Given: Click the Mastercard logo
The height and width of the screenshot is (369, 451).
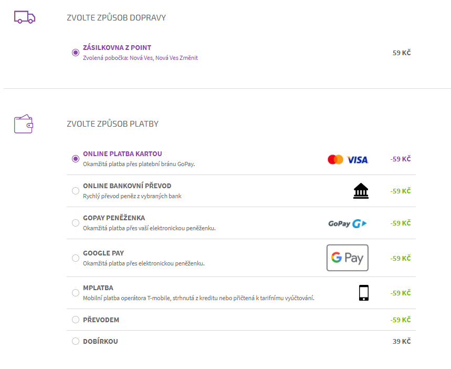Looking at the screenshot, I should (335, 159).
